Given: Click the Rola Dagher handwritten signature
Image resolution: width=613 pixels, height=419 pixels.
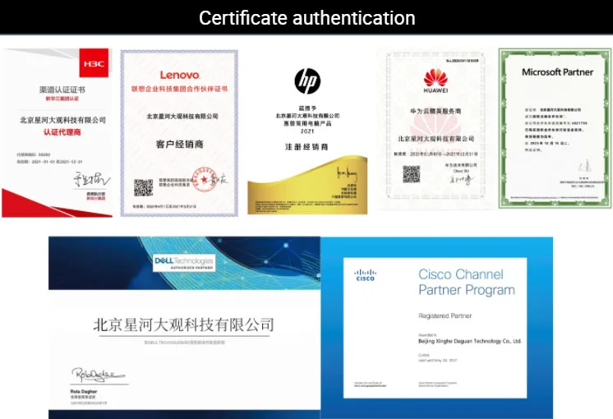Looking at the screenshot, I should click(x=98, y=375).
